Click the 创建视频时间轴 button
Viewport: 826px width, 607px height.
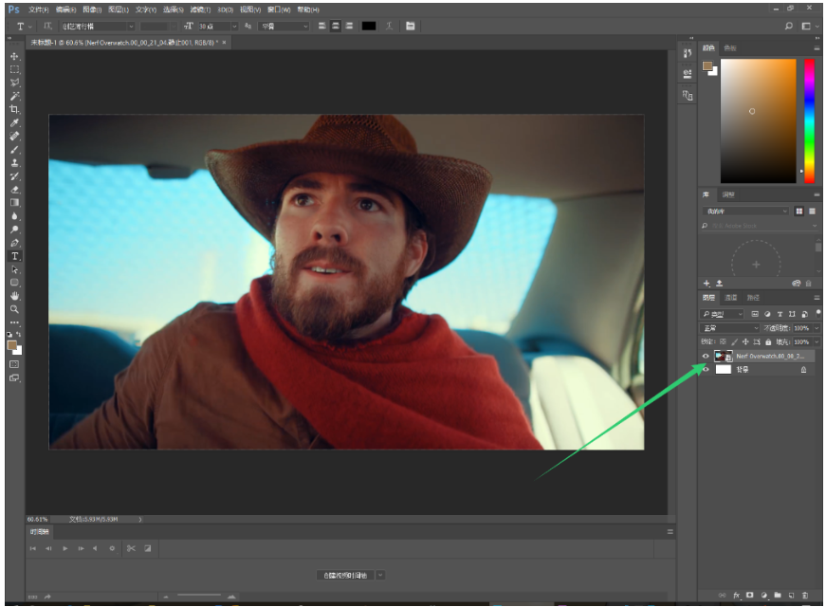tap(343, 575)
